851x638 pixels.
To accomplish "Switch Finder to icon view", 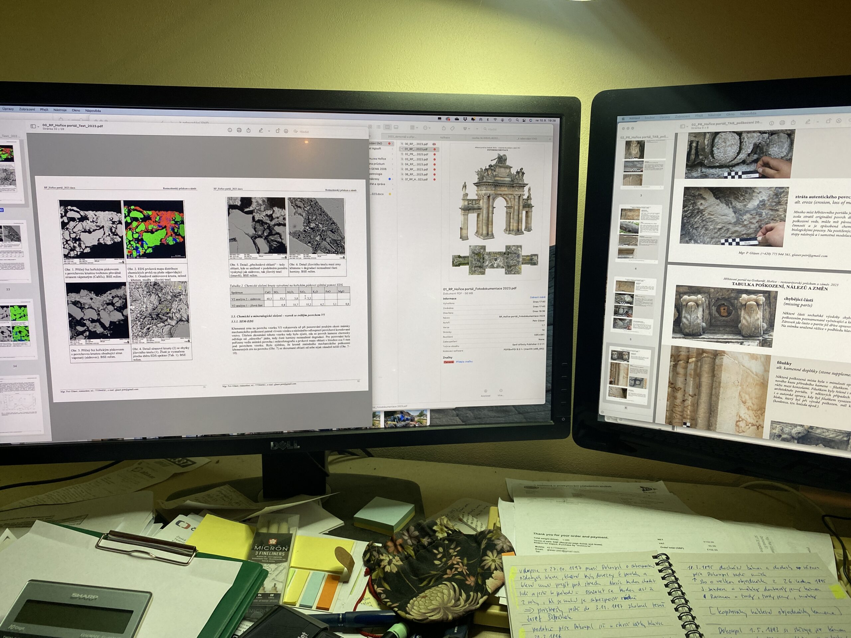I will pyautogui.click(x=370, y=127).
